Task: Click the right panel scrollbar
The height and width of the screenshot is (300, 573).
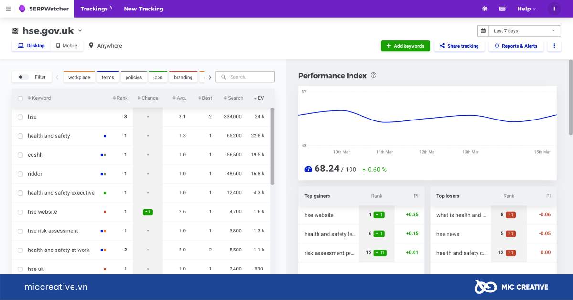Action: point(570,97)
